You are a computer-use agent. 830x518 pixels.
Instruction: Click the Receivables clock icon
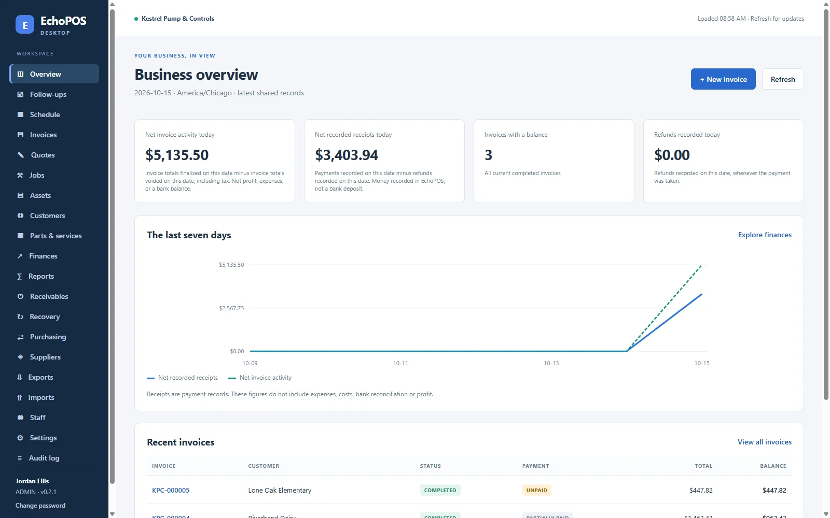[x=20, y=296]
